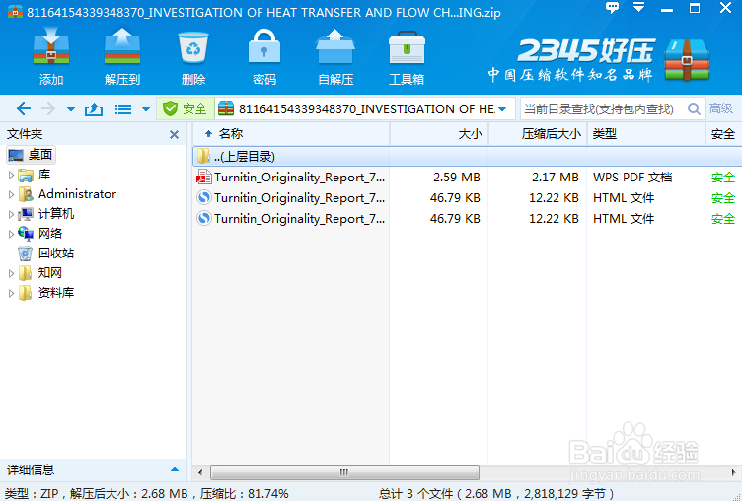Click the scrollbar right arrow

733,472
